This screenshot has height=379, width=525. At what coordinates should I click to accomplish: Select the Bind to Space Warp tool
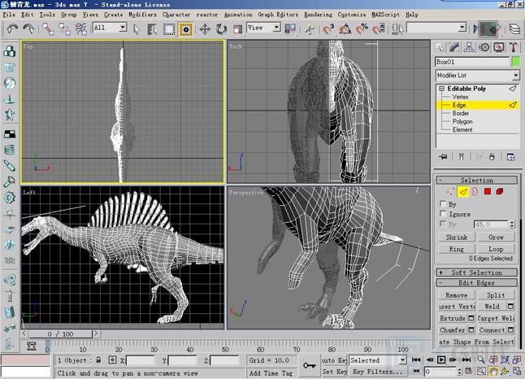[x=80, y=29]
